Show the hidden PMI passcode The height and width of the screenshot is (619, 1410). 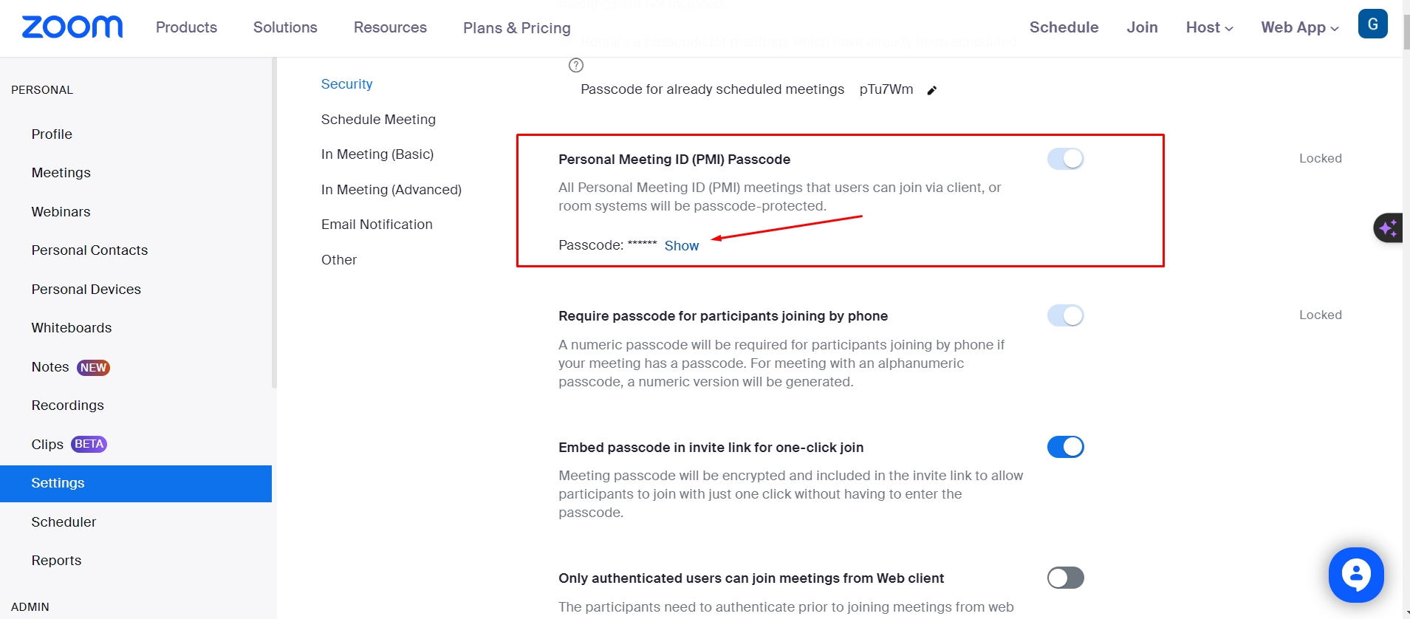(681, 246)
